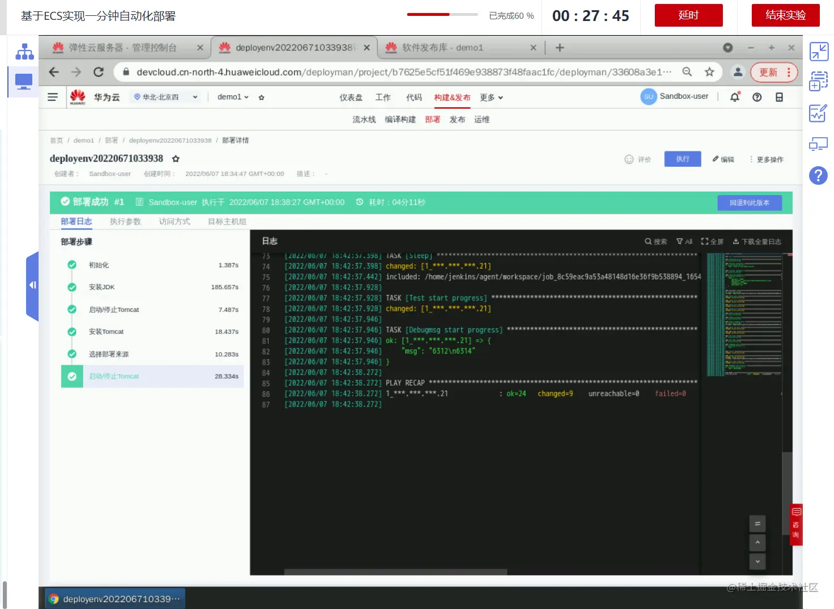Switch to 执行参数 tab

coord(125,222)
